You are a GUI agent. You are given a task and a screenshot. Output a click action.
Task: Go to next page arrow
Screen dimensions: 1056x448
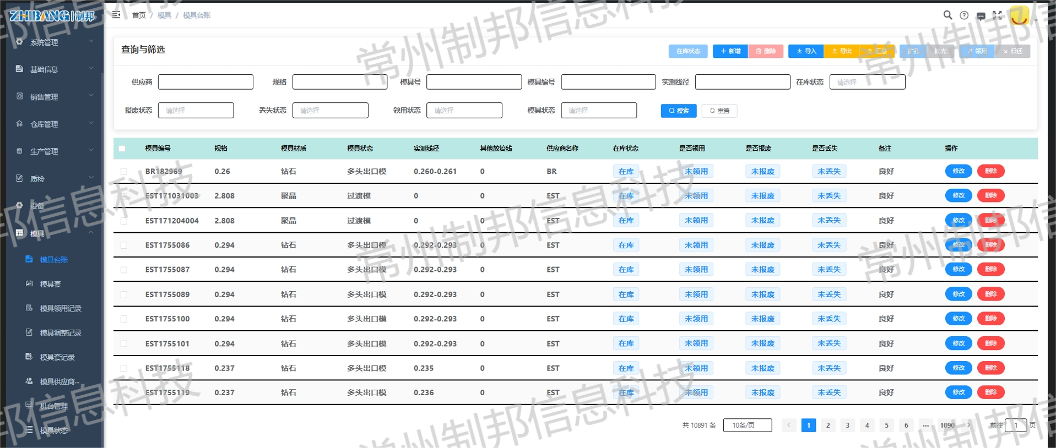tap(968, 425)
